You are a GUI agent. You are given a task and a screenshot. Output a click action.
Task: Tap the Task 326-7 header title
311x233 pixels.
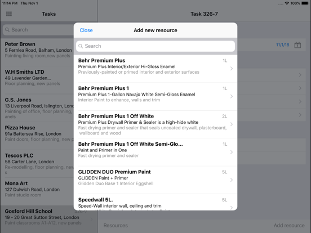coord(204,14)
